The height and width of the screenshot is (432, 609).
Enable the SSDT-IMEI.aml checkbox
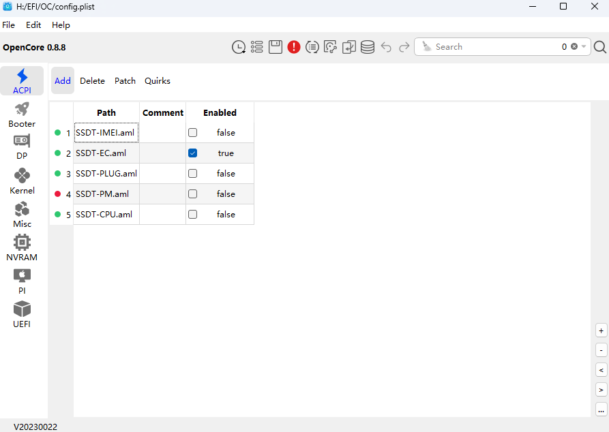[193, 133]
